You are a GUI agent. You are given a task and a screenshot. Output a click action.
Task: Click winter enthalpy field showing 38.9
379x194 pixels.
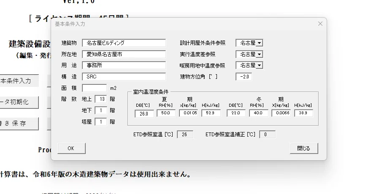303,113
